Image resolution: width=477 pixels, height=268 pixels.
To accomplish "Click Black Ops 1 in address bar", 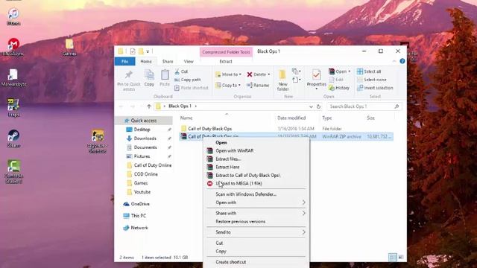I will [x=180, y=106].
